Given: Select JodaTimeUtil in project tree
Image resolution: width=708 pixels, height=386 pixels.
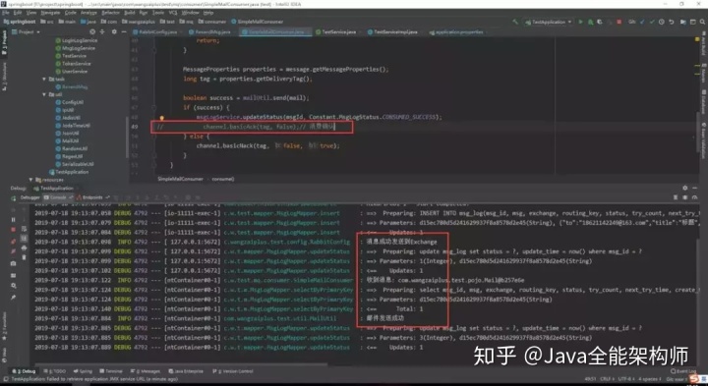Looking at the screenshot, I should (x=73, y=126).
